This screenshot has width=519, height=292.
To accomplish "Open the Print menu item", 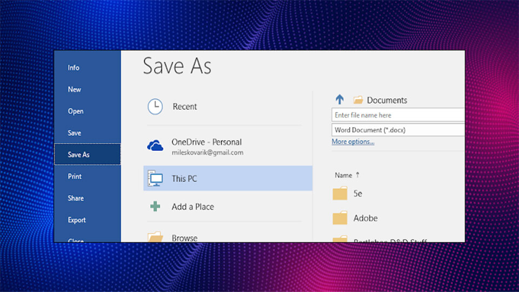I will pos(75,176).
